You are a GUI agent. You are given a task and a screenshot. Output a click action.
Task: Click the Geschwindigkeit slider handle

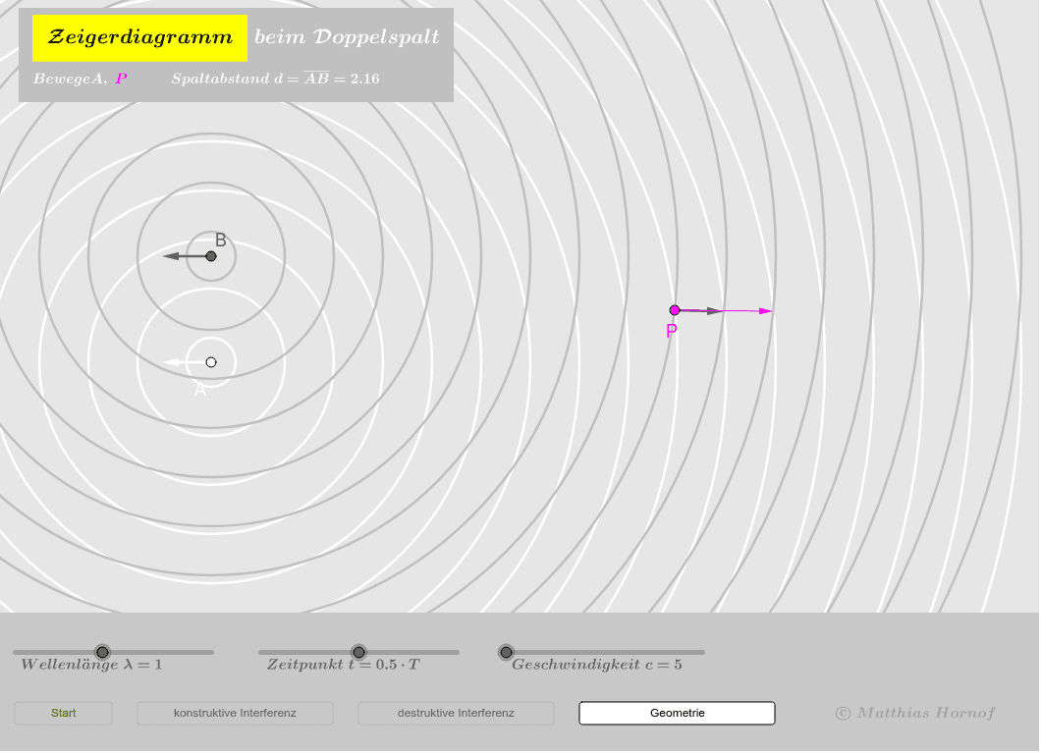click(506, 652)
